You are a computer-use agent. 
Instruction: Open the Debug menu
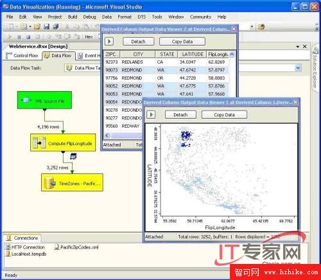coord(89,17)
